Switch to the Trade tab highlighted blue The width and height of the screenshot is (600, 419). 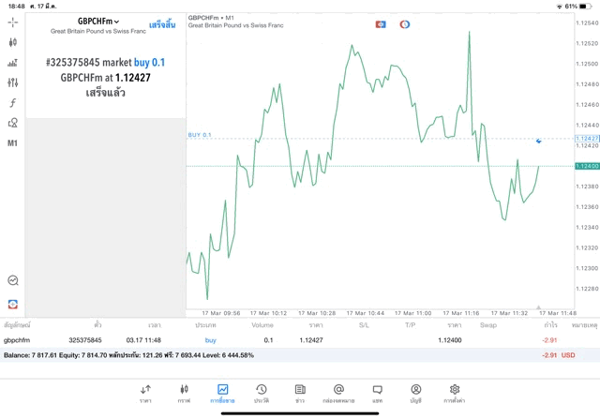pyautogui.click(x=222, y=394)
